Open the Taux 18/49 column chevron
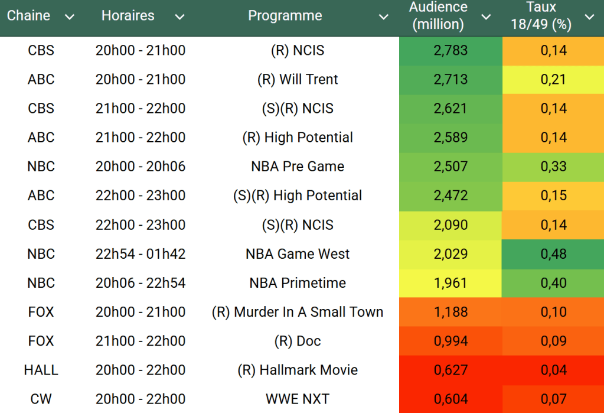Image resolution: width=604 pixels, height=413 pixels. click(x=589, y=17)
